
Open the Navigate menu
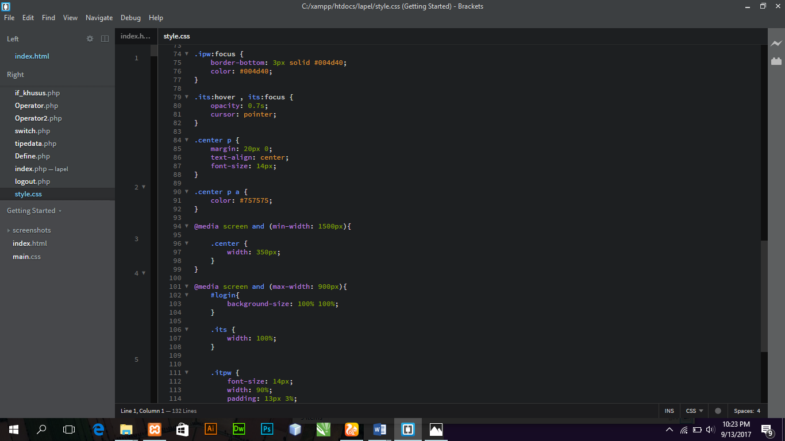point(99,18)
